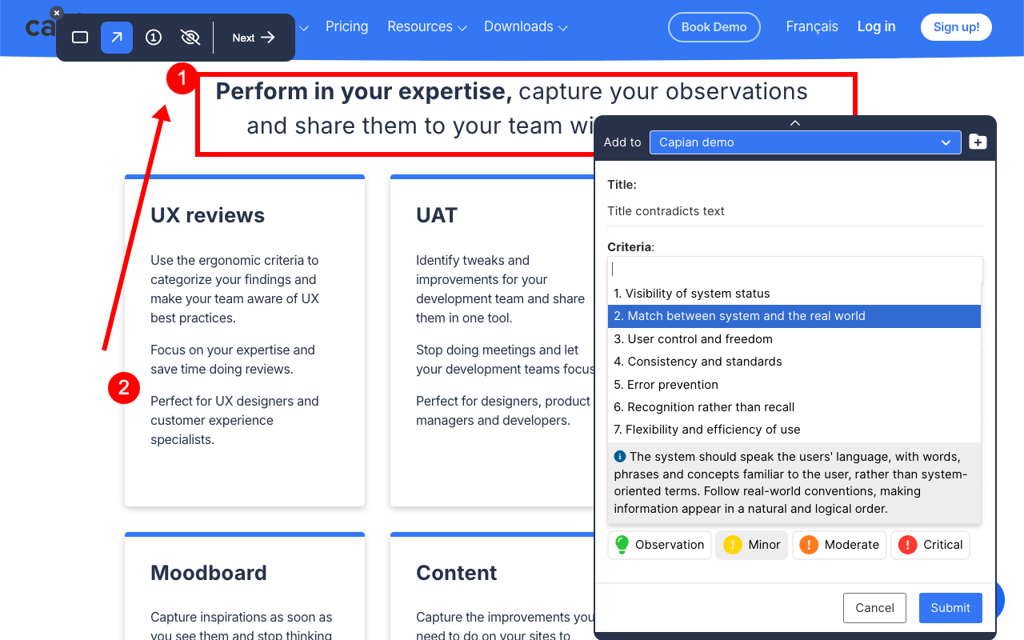Click 'Use the ergonomic criteria' paragraph

(x=234, y=289)
